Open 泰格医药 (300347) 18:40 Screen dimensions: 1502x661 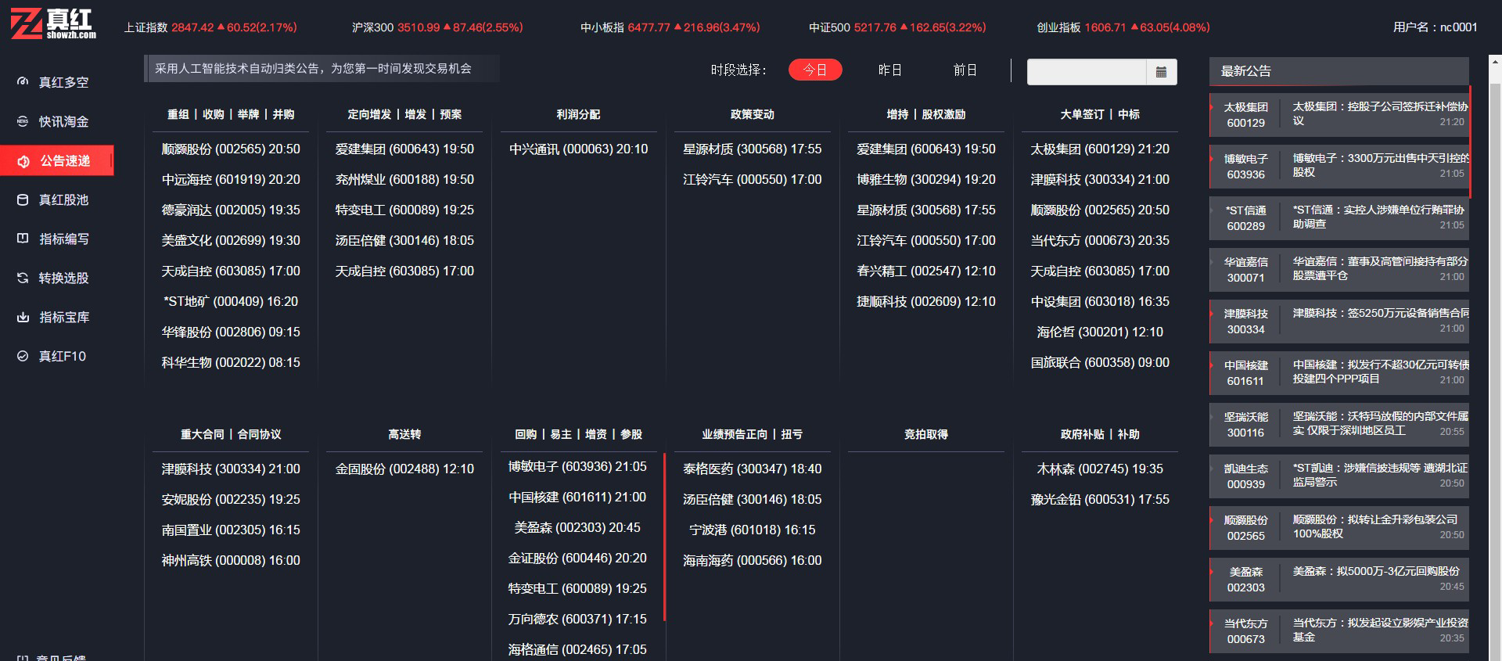click(752, 469)
